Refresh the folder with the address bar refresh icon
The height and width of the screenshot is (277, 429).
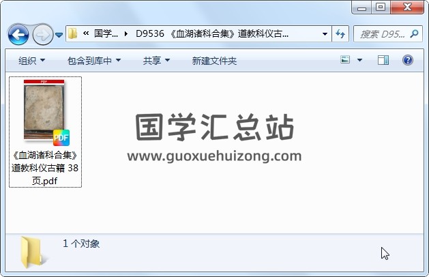[x=340, y=34]
